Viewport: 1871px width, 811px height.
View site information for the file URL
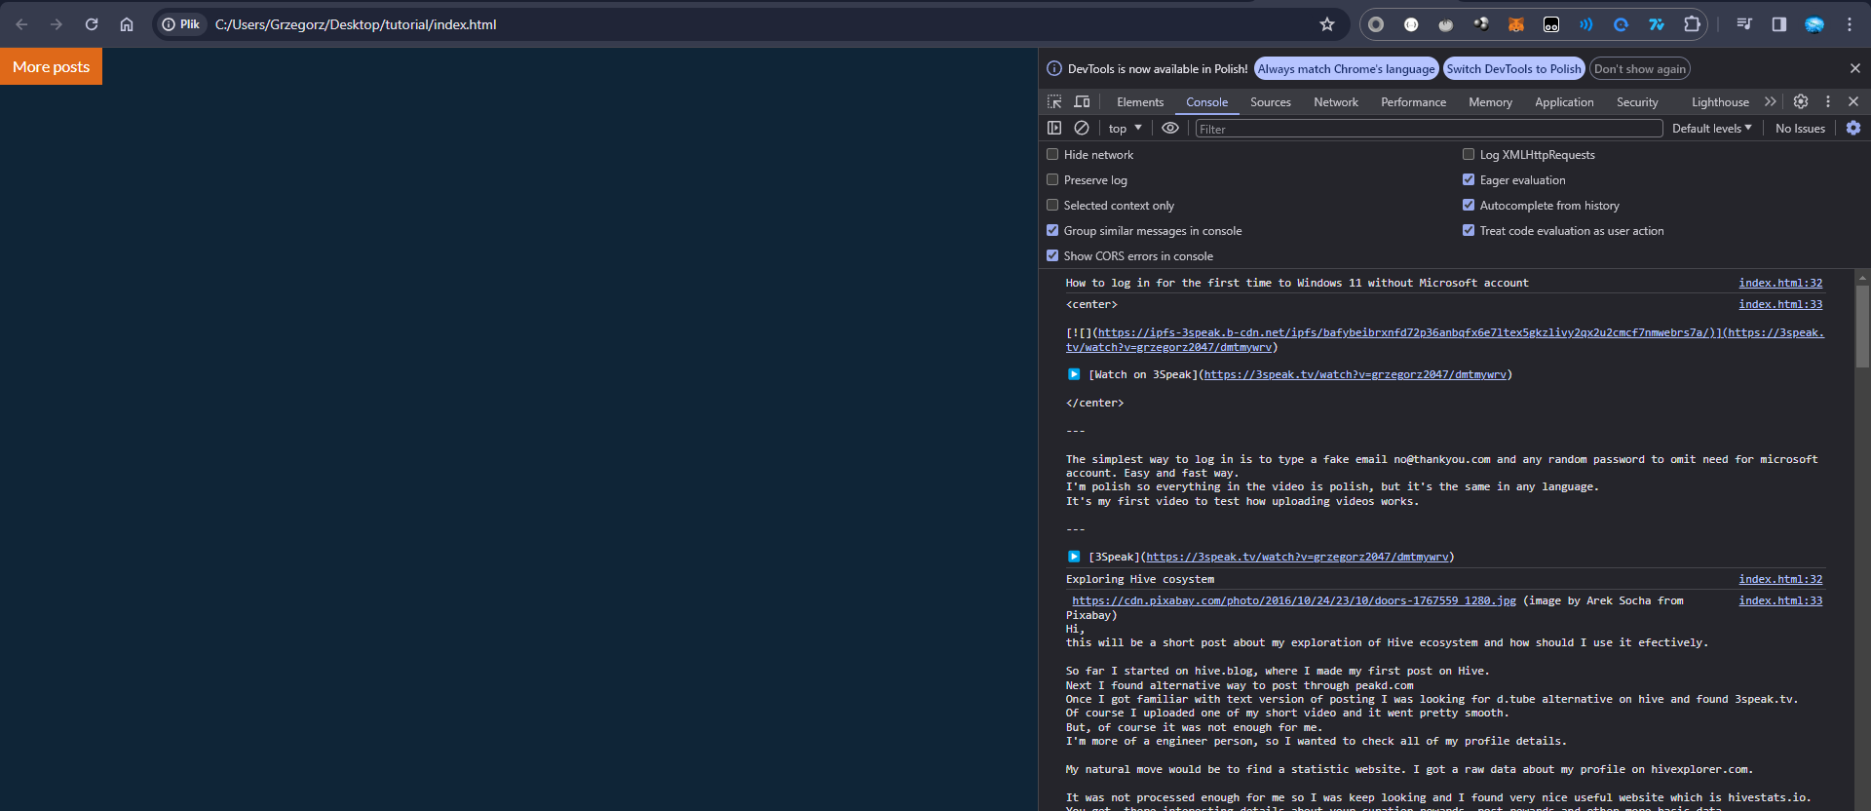point(181,24)
